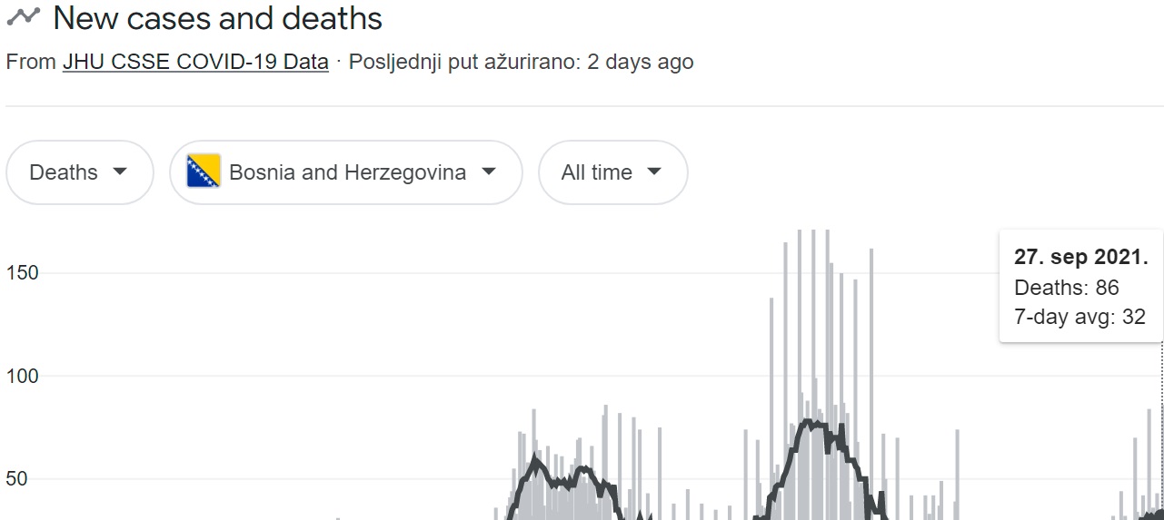Viewport: 1164px width, 520px height.
Task: Click the Bosnia and Herzegovina flag icon
Action: point(204,172)
